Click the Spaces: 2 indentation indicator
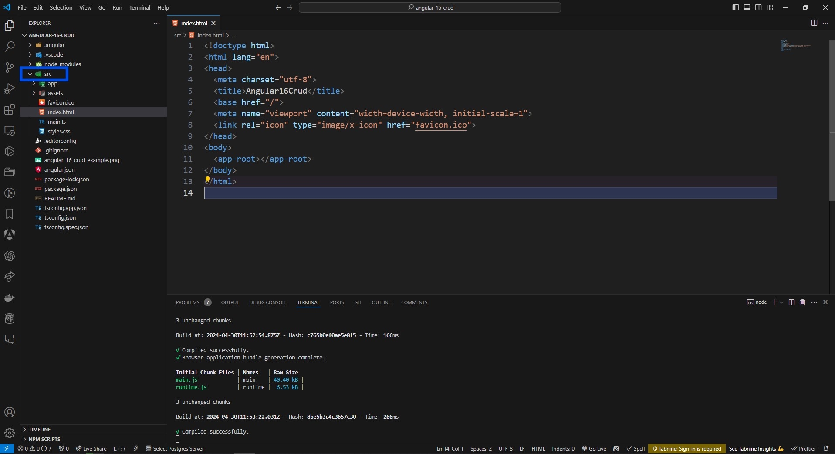835x454 pixels. point(481,448)
